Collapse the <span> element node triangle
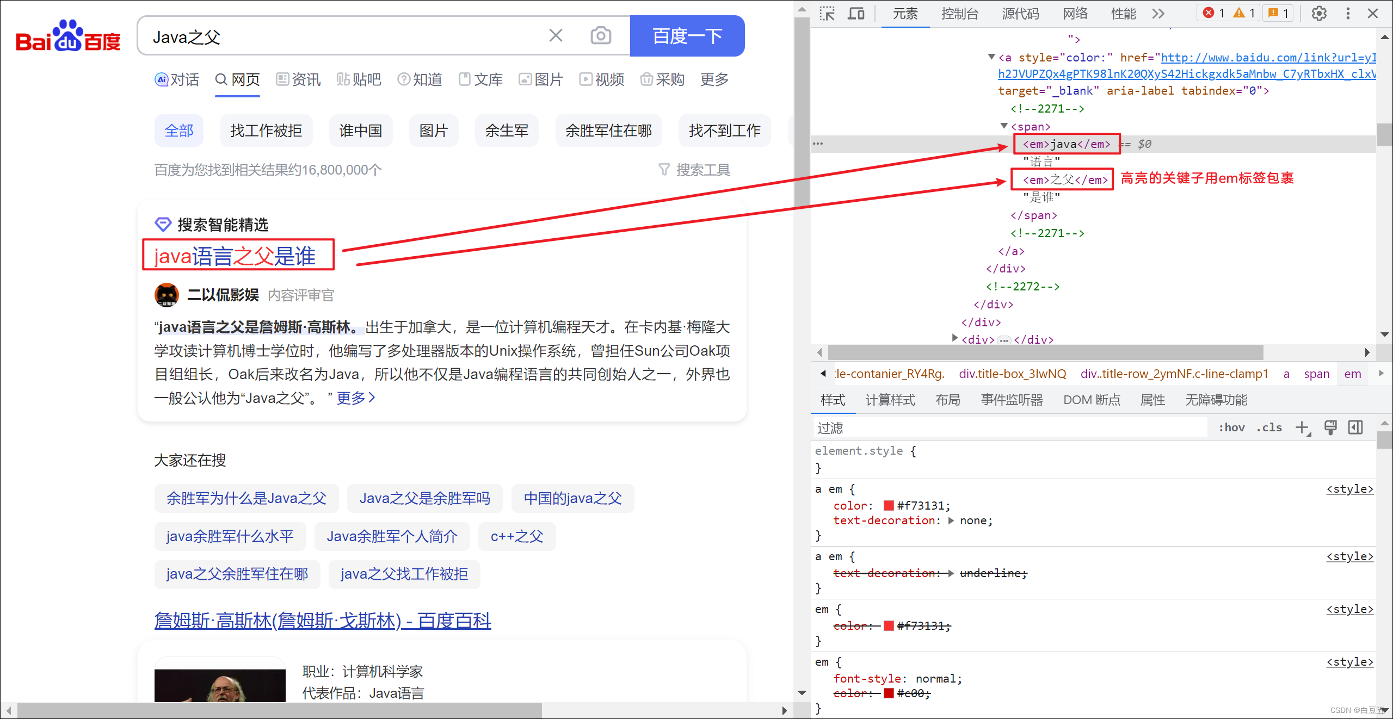 pos(1004,126)
